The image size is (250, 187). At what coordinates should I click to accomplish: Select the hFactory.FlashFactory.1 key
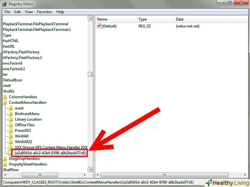point(22,58)
